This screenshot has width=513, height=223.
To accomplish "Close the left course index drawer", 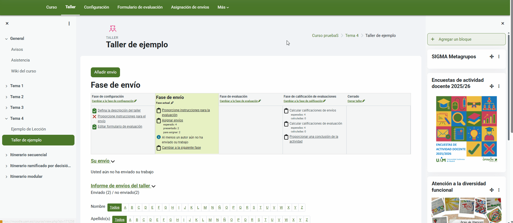I will tap(7, 24).
